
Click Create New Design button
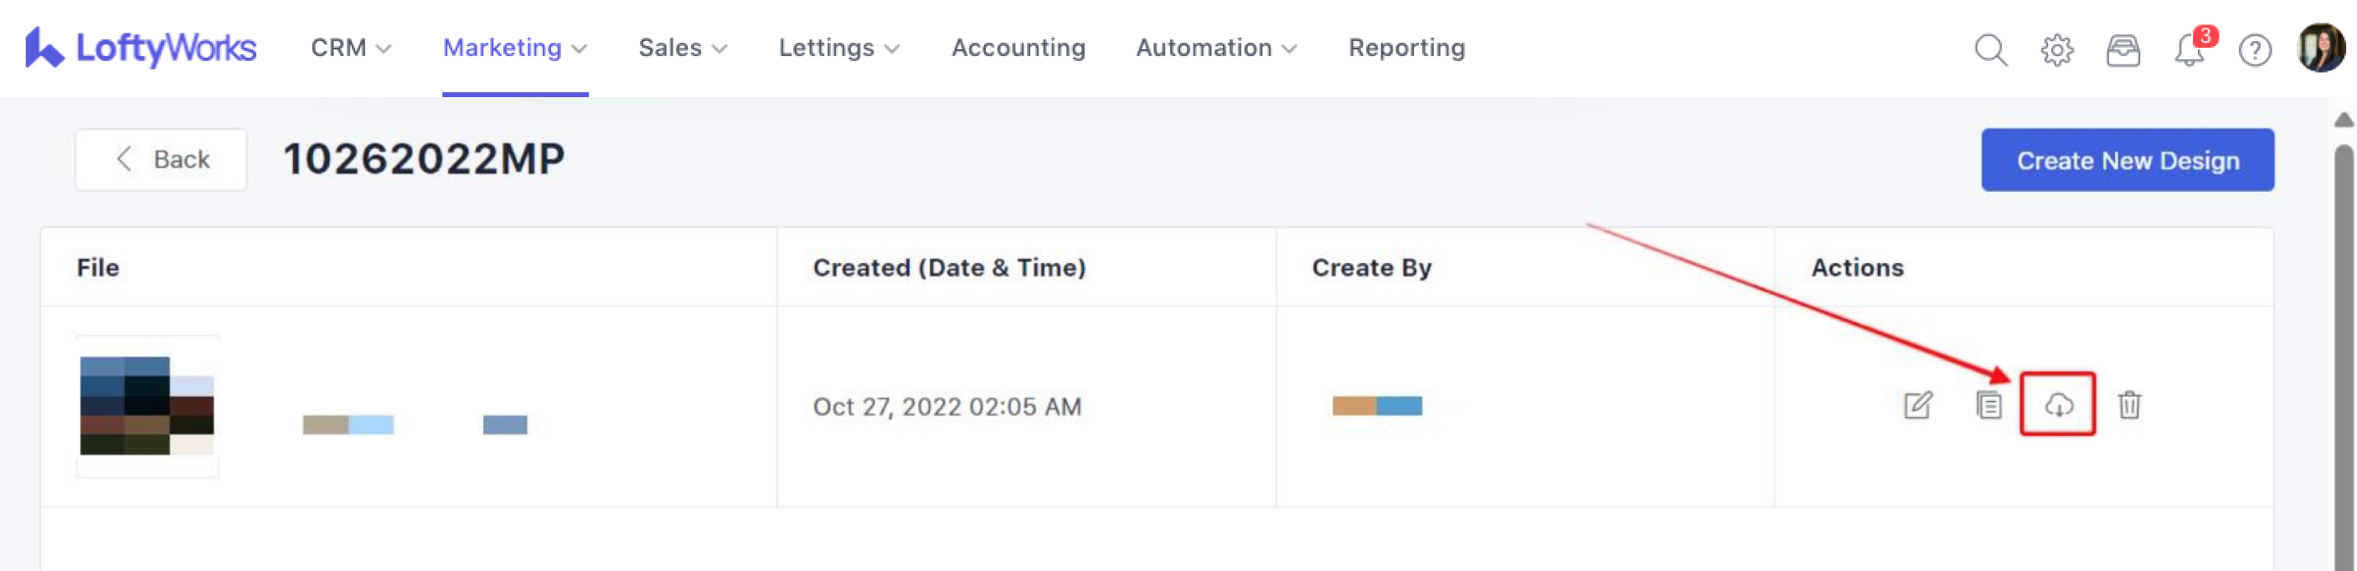click(x=2127, y=160)
